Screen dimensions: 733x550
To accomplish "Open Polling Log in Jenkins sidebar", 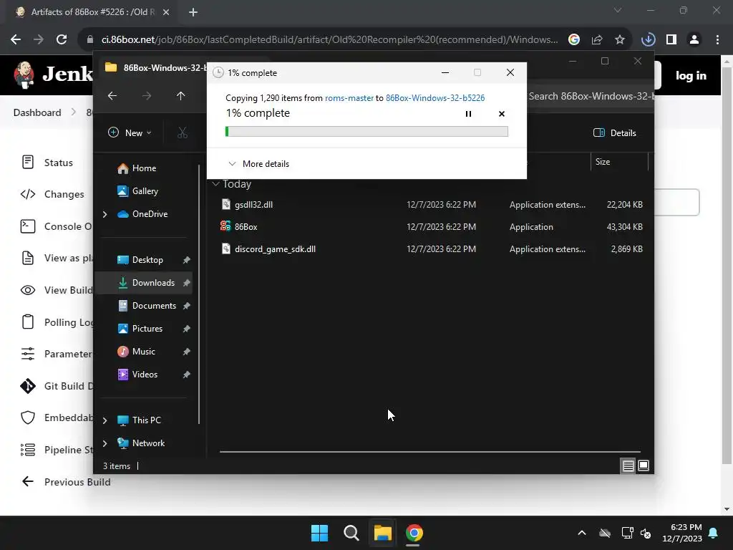I will (56, 322).
